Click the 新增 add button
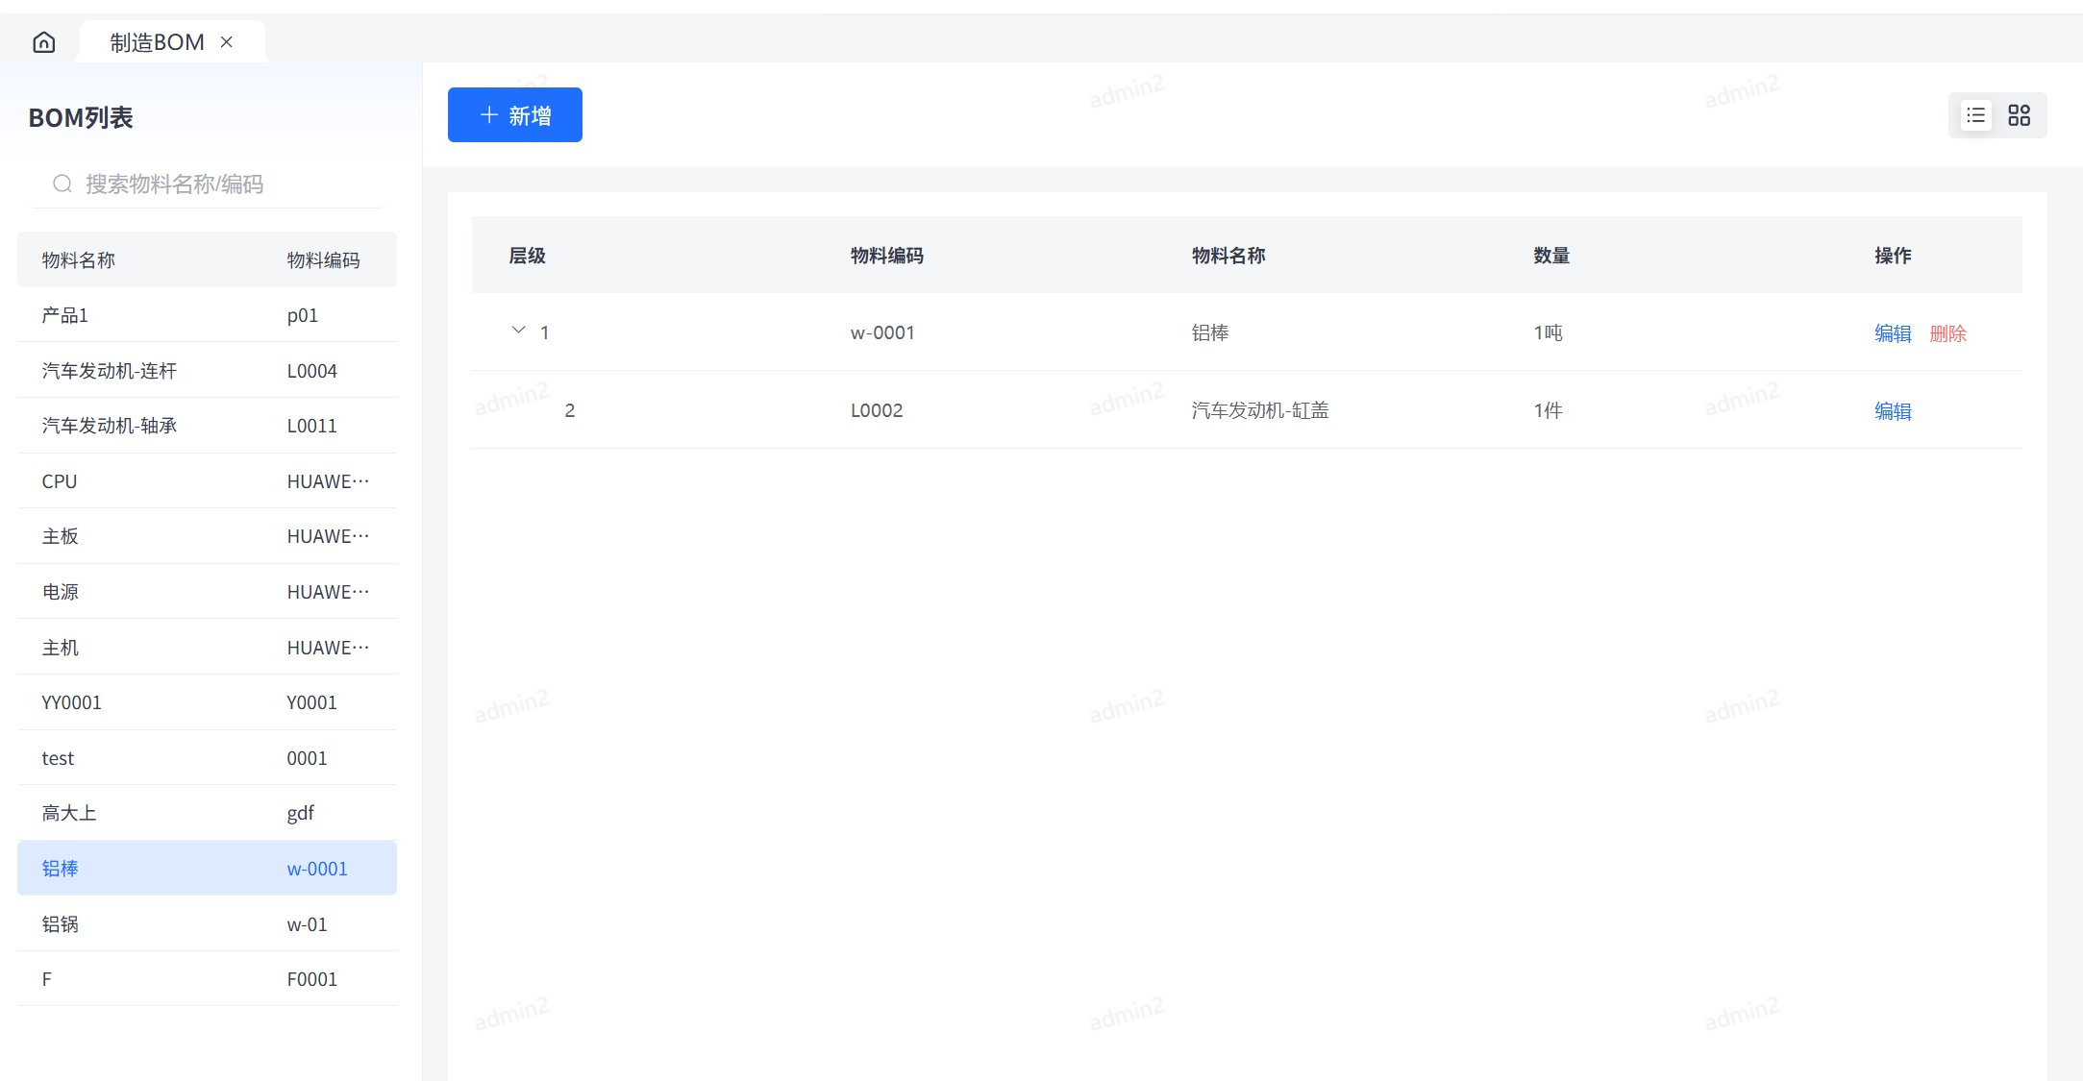The image size is (2083, 1081). (514, 115)
